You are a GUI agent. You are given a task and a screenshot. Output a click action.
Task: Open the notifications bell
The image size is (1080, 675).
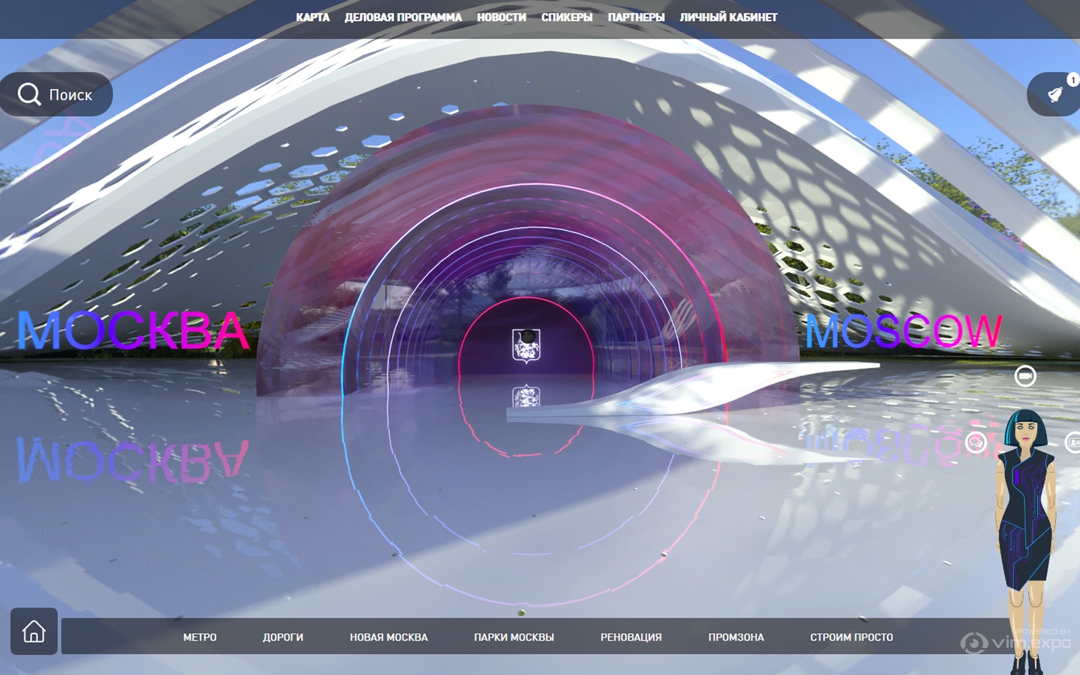click(1055, 94)
